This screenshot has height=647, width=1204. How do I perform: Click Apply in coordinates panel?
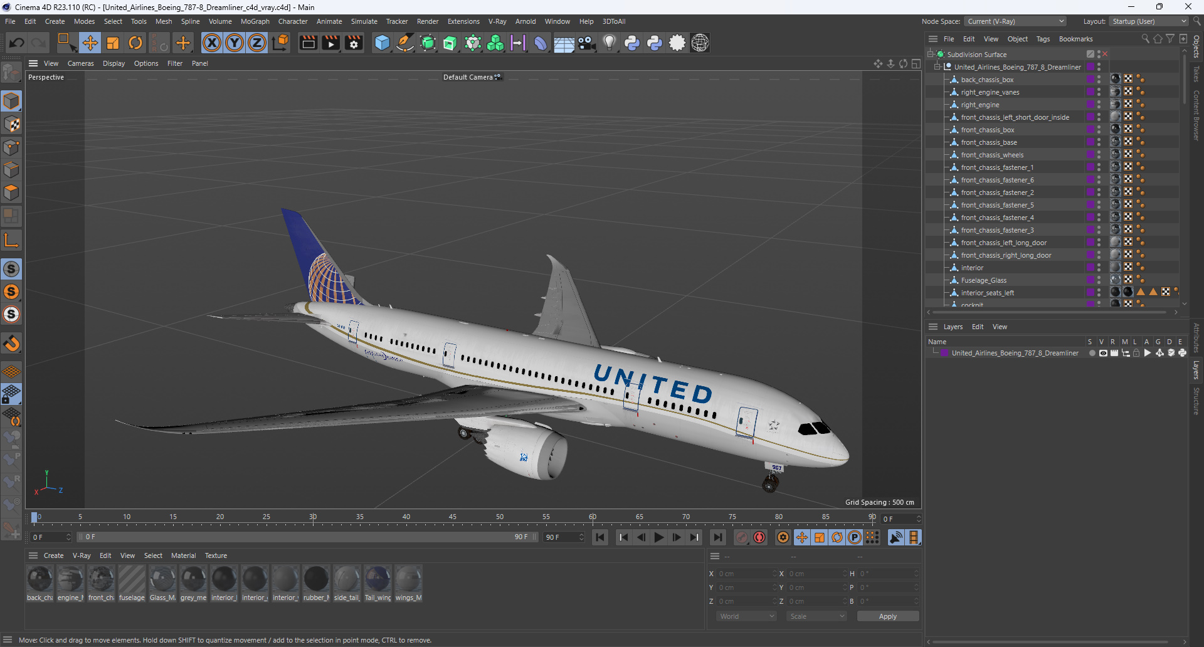pyautogui.click(x=888, y=616)
